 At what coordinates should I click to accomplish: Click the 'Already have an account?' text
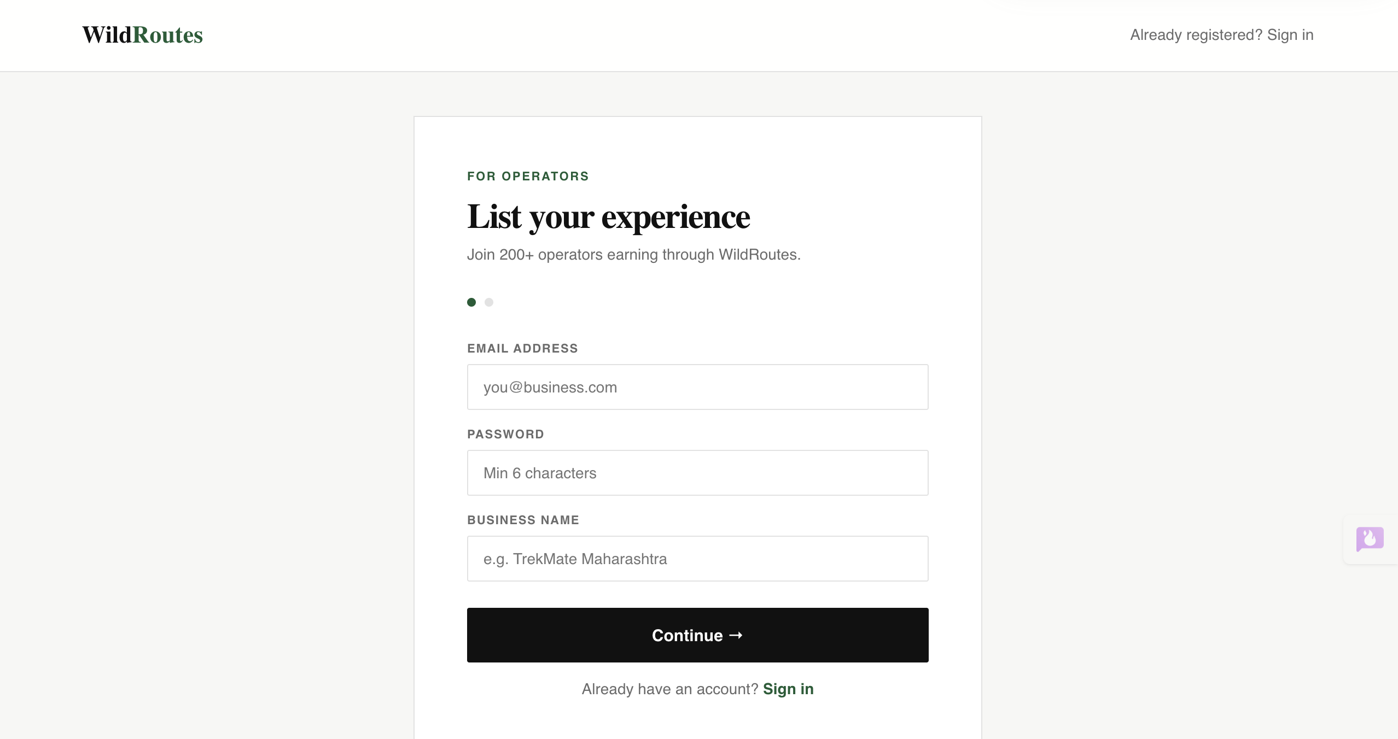tap(670, 689)
